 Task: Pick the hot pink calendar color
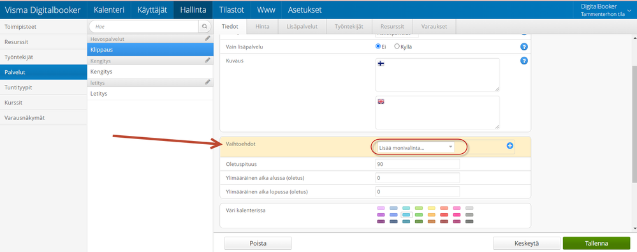(457, 214)
